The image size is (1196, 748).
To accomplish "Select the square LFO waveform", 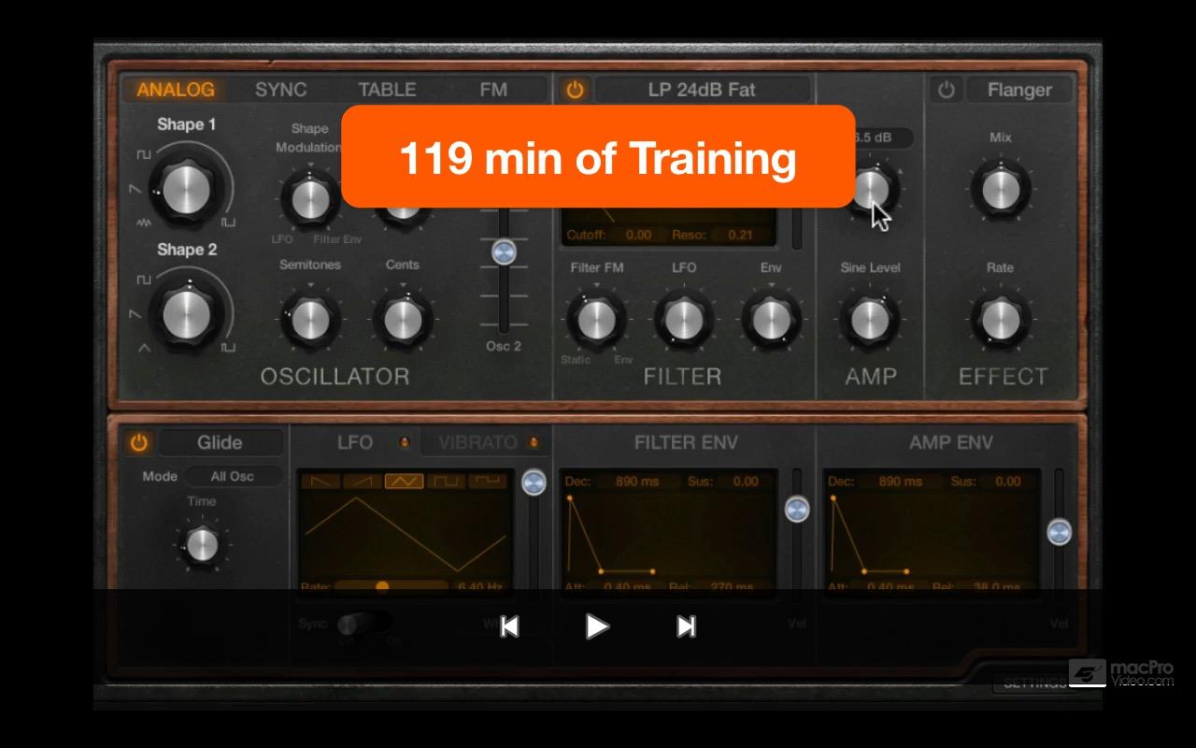I will (x=446, y=481).
